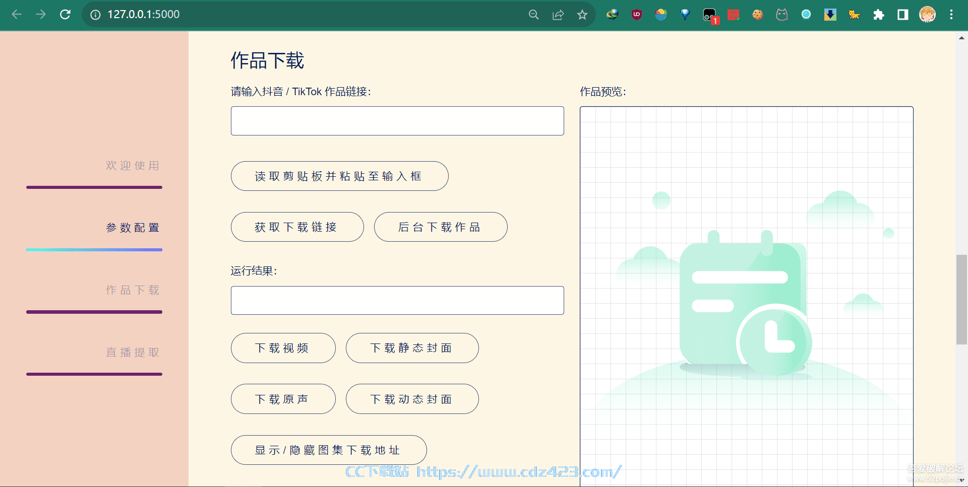This screenshot has width=968, height=487.
Task: Focus the 运行结果 output field
Action: point(397,301)
